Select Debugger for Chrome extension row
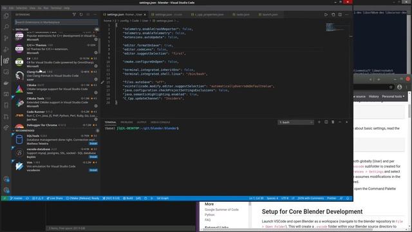Viewport: 412px width, 232px height. [56, 126]
